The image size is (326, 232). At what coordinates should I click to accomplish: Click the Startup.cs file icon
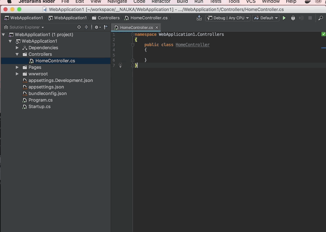(24, 107)
